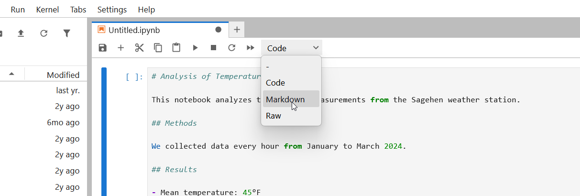Choose Markdown in the cell type list
The image size is (580, 196).
291,99
